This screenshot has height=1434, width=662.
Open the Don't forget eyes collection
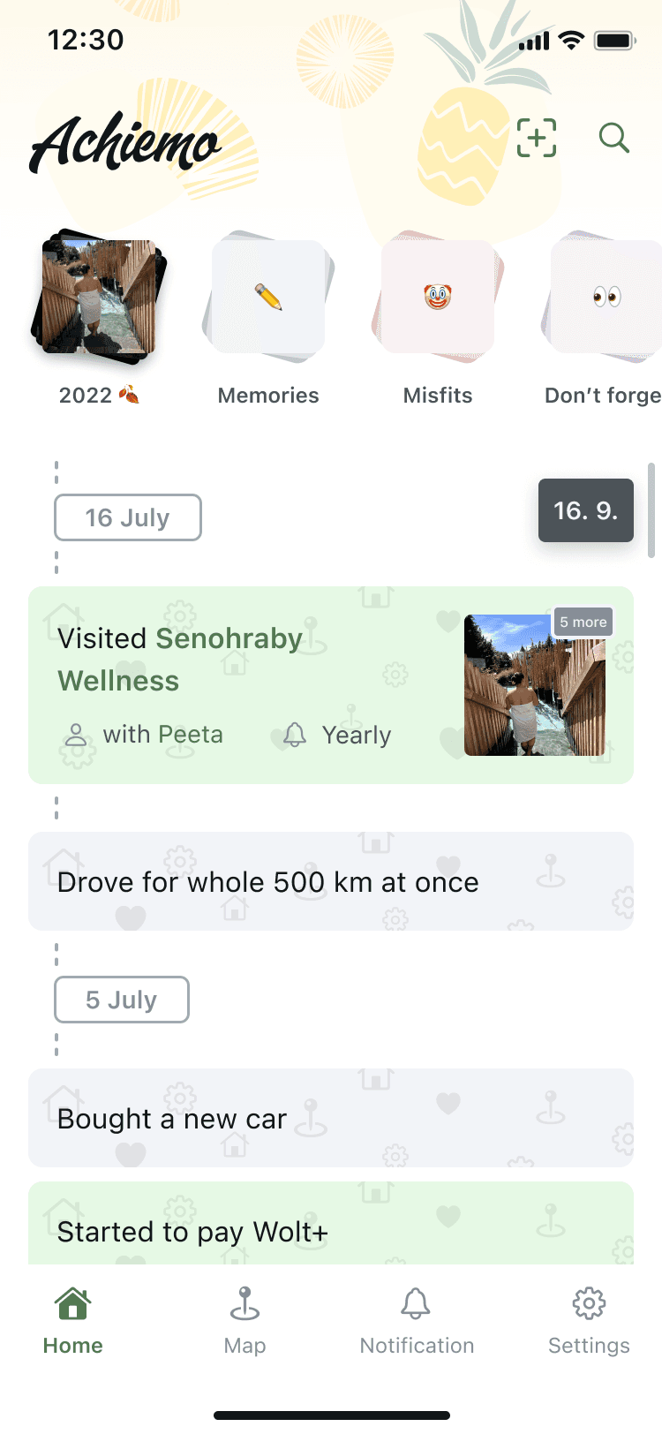coord(607,298)
